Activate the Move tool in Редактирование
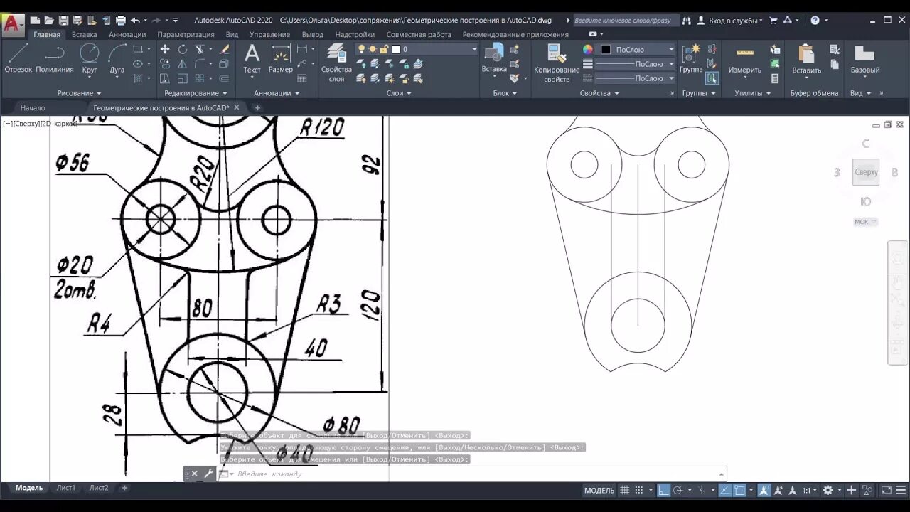Image resolution: width=910 pixels, height=512 pixels. pyautogui.click(x=165, y=49)
